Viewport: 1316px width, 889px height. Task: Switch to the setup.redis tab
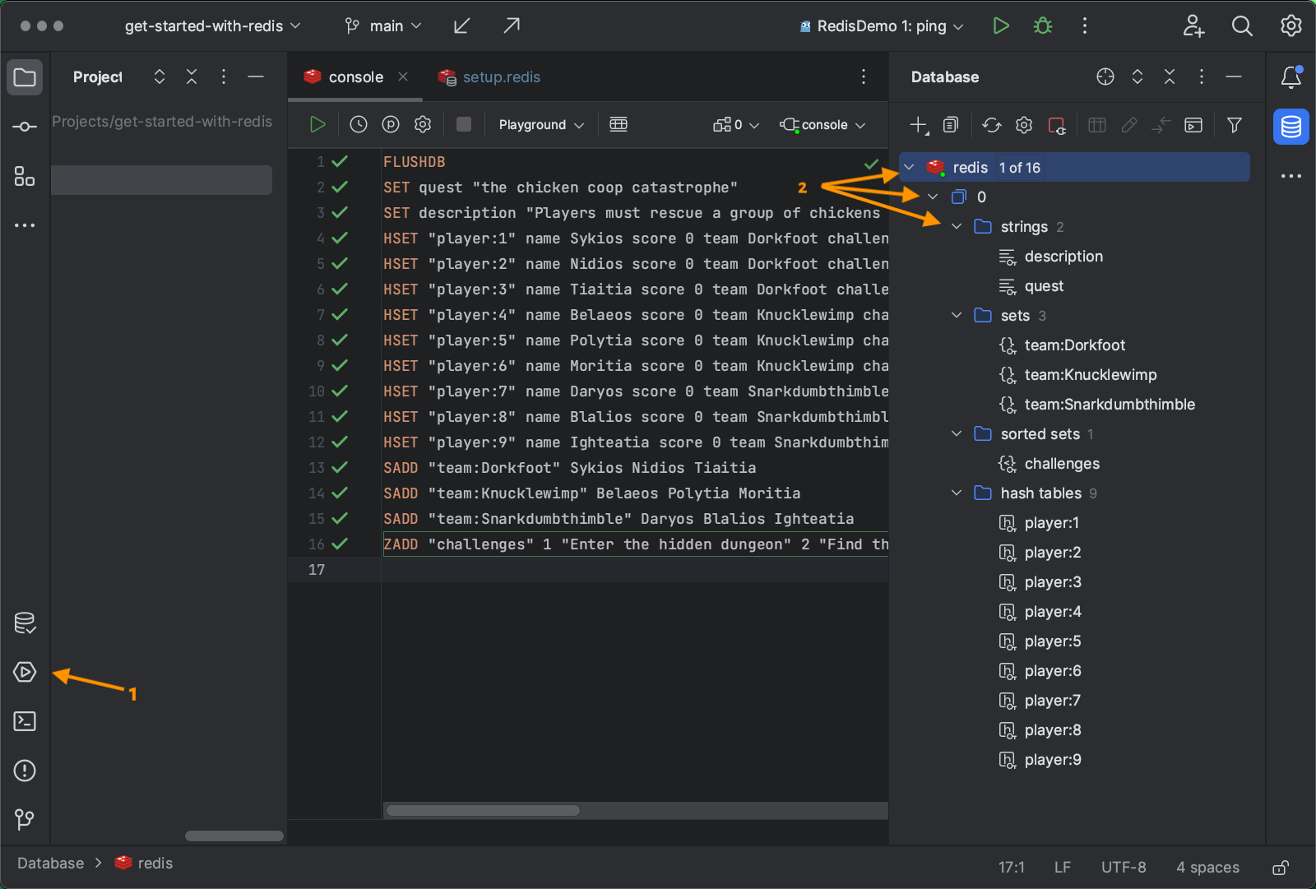click(500, 77)
